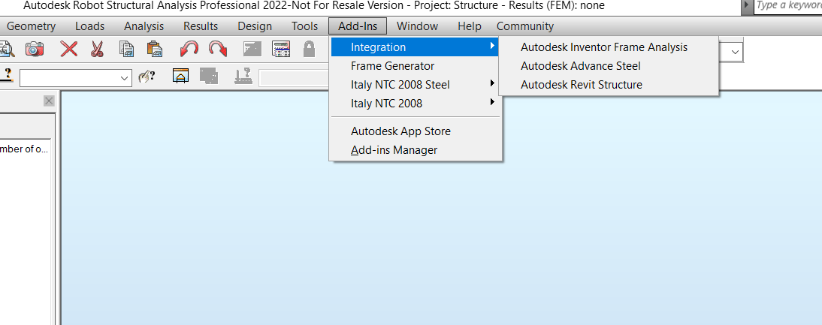Open the calculations table icon

(x=281, y=50)
